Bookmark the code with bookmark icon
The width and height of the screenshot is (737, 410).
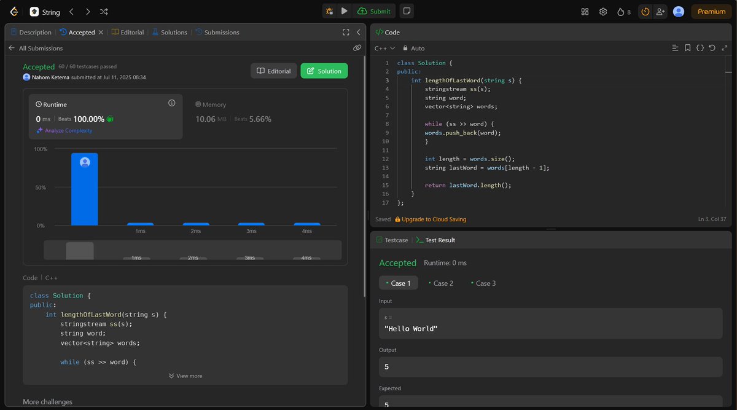pyautogui.click(x=687, y=48)
